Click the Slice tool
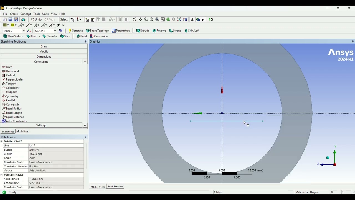355x200 pixels. (65, 36)
